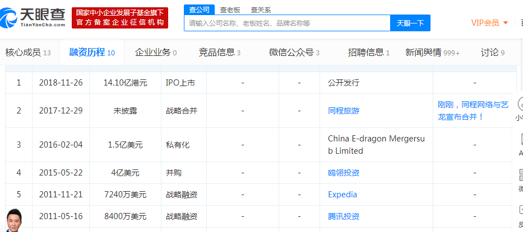Go to the 竞品信息 section tab
The height and width of the screenshot is (232, 523).
(x=220, y=53)
